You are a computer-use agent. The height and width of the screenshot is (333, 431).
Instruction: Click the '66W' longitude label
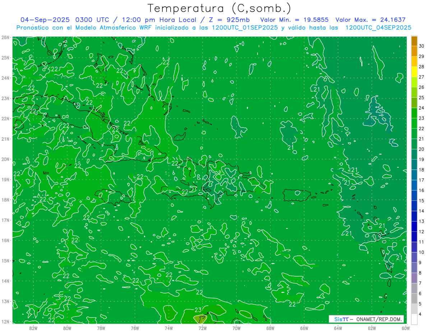point(304,328)
